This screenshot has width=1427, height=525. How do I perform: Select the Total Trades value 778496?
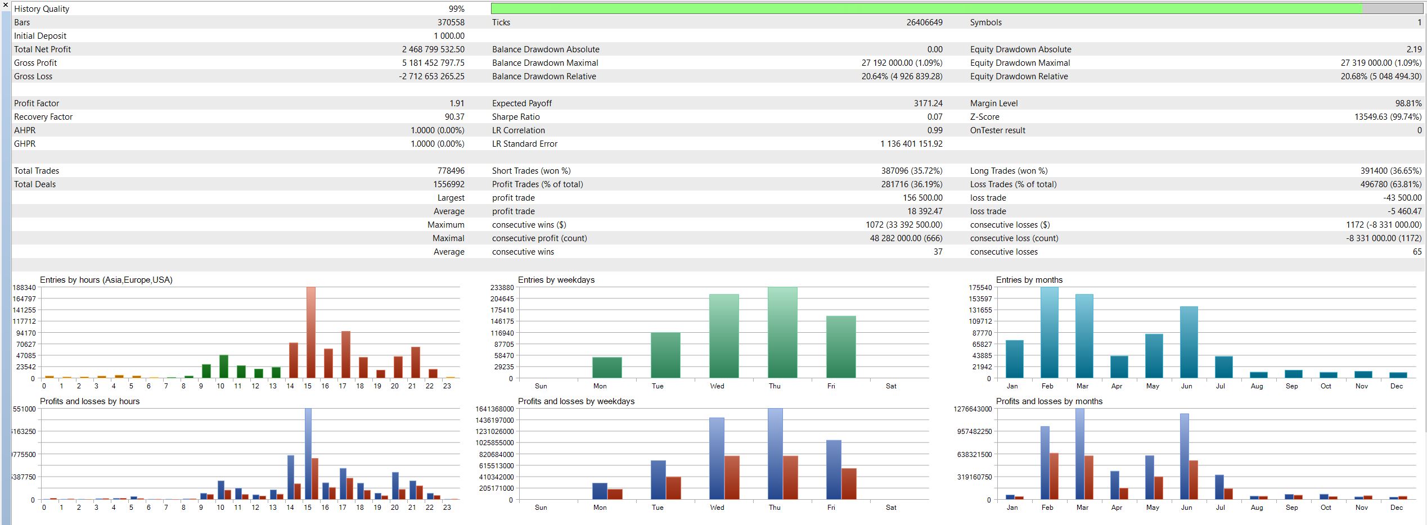click(451, 171)
